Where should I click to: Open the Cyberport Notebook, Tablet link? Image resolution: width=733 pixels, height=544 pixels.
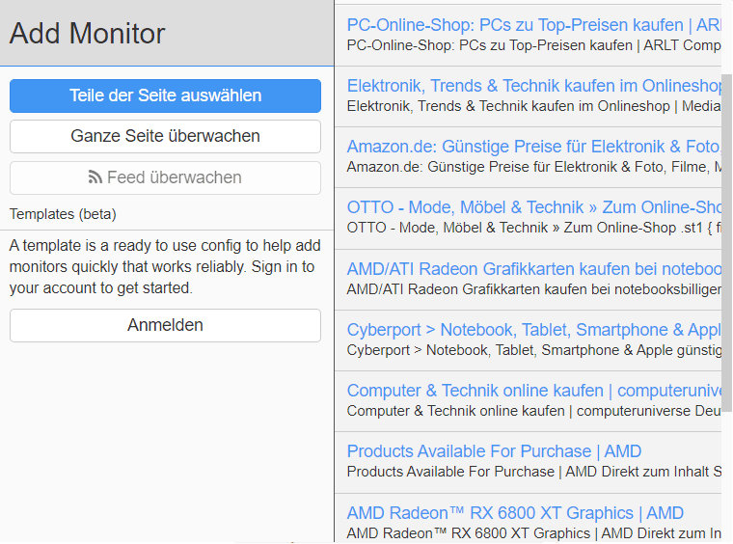tap(534, 330)
